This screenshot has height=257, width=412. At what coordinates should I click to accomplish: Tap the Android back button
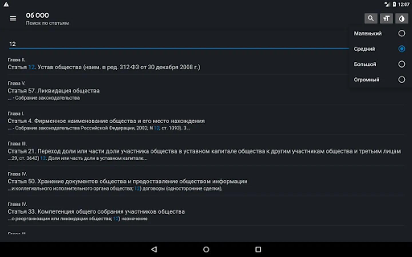154,249
